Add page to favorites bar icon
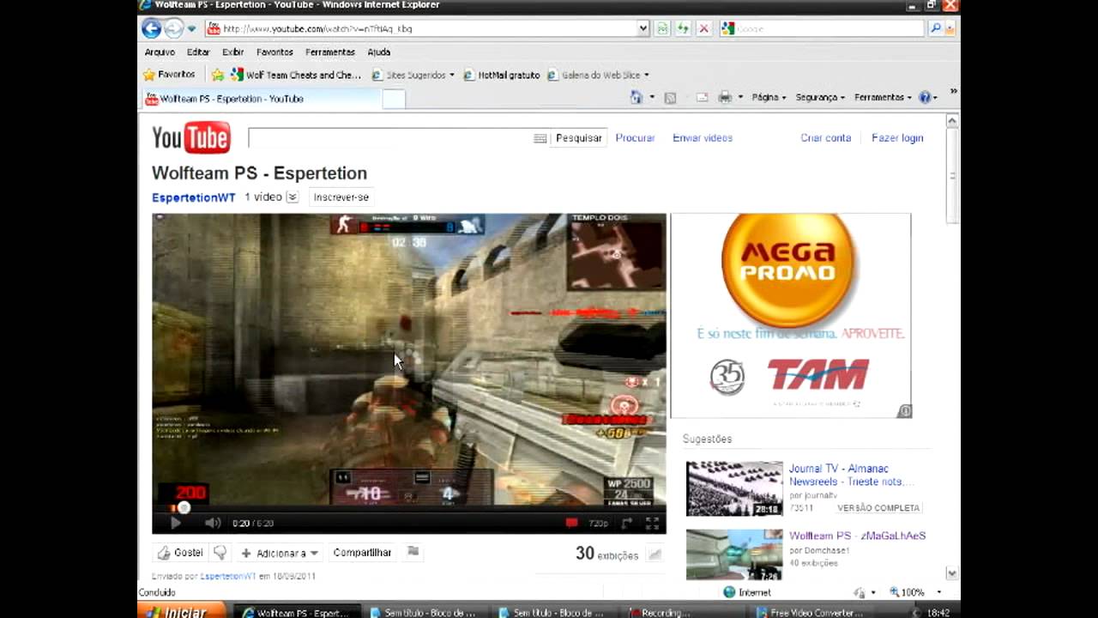The height and width of the screenshot is (618, 1098). coord(218,75)
